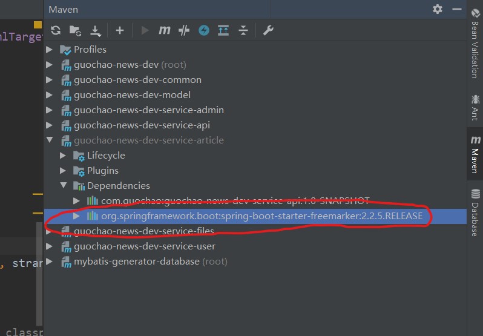Click Download Sources and Documentation icon
This screenshot has width=483, height=336.
(96, 31)
